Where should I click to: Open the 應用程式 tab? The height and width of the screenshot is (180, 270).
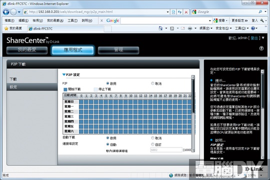click(x=73, y=50)
